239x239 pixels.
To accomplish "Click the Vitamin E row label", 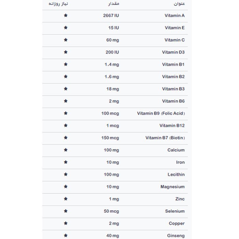I will pyautogui.click(x=174, y=28).
